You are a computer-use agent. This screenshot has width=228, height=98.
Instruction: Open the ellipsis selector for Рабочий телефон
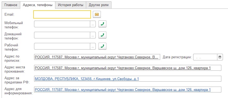coord(93,46)
